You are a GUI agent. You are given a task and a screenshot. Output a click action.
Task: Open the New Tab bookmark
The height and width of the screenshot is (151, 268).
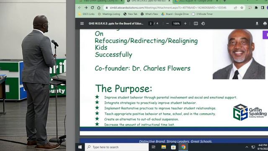pyautogui.click(x=130, y=14)
